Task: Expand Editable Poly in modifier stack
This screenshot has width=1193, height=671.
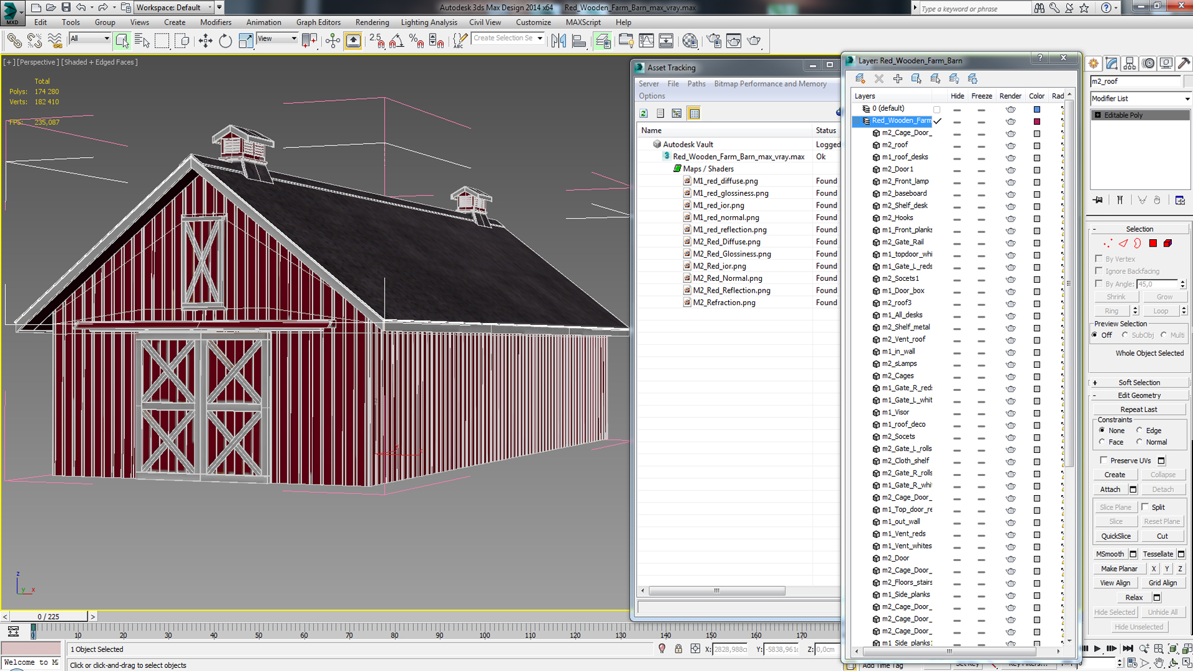Action: 1098,115
